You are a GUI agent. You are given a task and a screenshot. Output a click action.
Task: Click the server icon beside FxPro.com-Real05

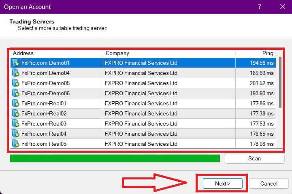pyautogui.click(x=16, y=144)
